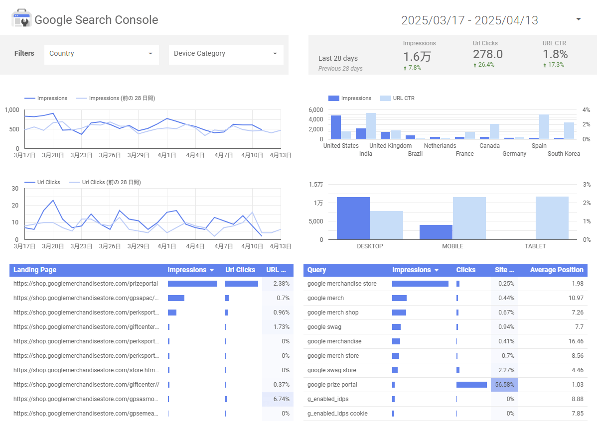Click the Site column header in Query table
Viewport: 597px width, 421px height.
[504, 270]
